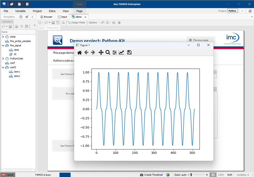Select the Zoom magnifier tool in Figure 1
The width and height of the screenshot is (254, 177).
[108, 52]
